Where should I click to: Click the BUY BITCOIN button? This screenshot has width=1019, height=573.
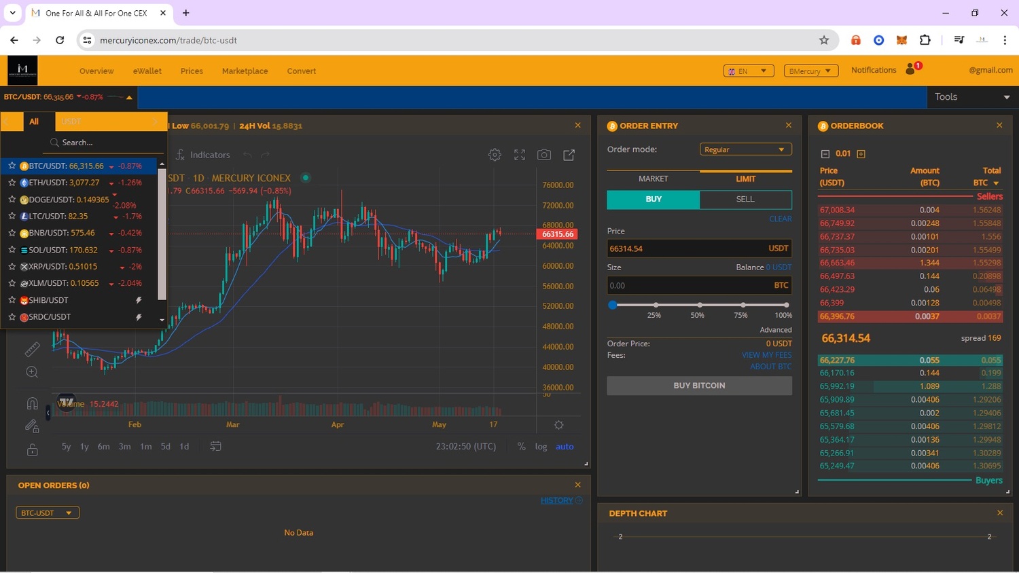pyautogui.click(x=699, y=385)
